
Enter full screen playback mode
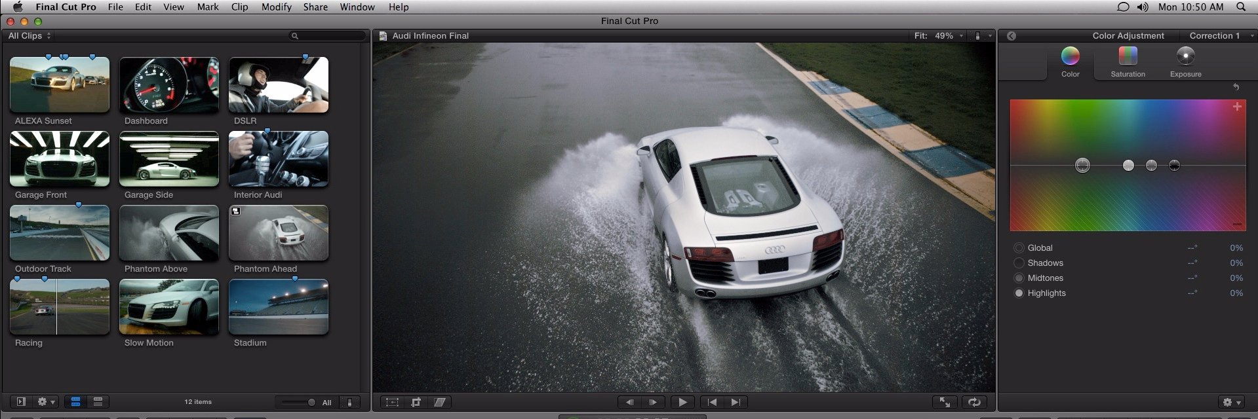(945, 402)
